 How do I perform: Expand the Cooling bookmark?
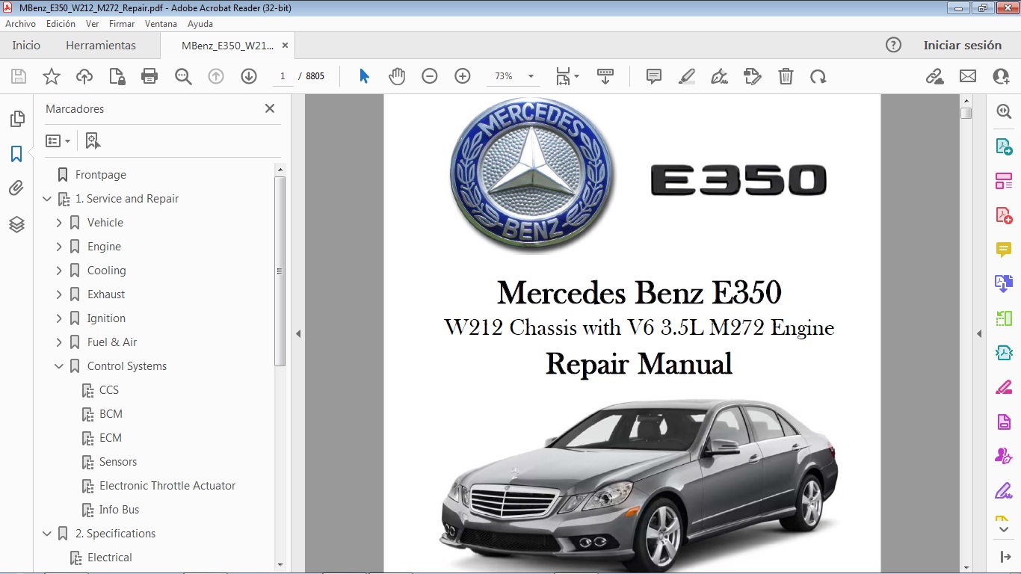click(59, 270)
